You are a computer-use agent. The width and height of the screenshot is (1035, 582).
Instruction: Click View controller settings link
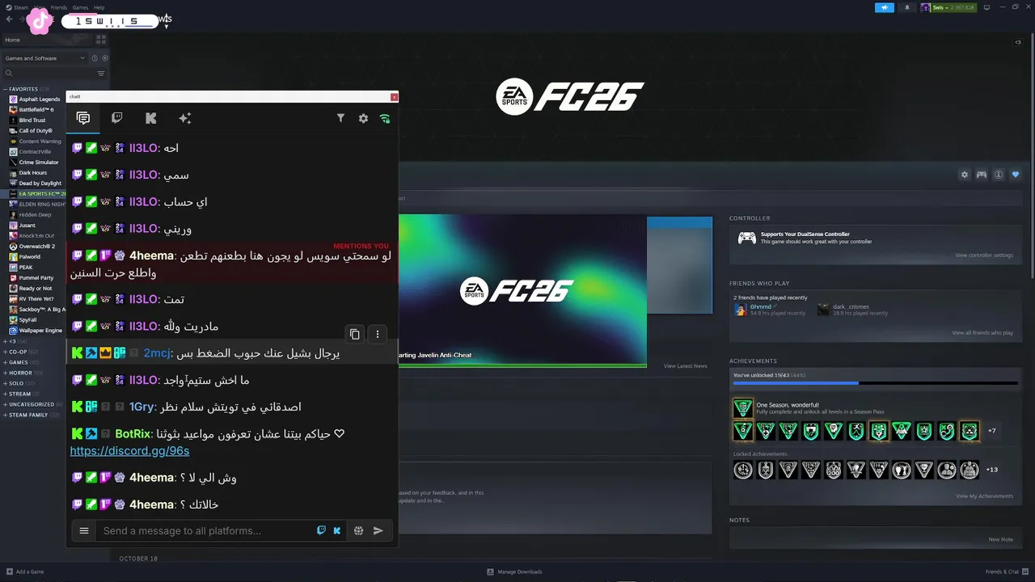[x=984, y=255]
